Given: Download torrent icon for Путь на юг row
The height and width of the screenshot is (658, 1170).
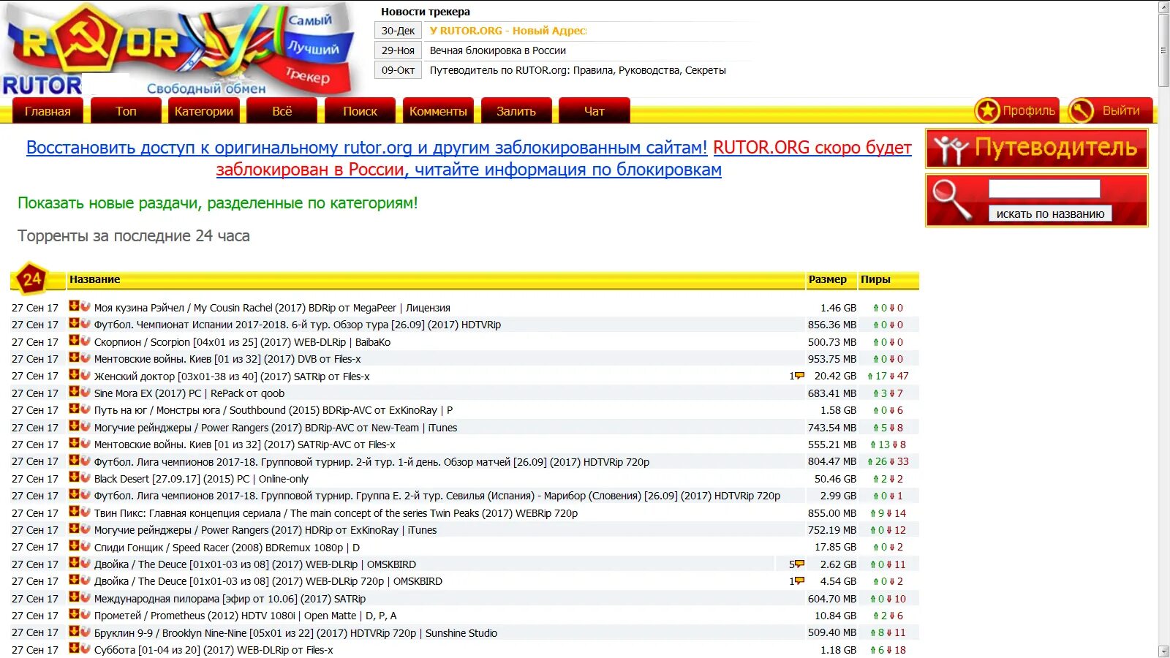Looking at the screenshot, I should (x=74, y=409).
